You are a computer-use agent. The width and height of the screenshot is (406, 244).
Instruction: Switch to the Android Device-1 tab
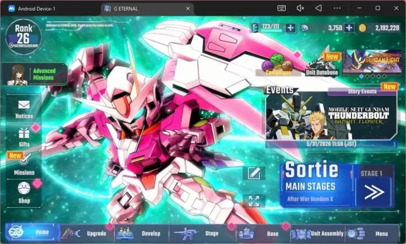pos(36,9)
